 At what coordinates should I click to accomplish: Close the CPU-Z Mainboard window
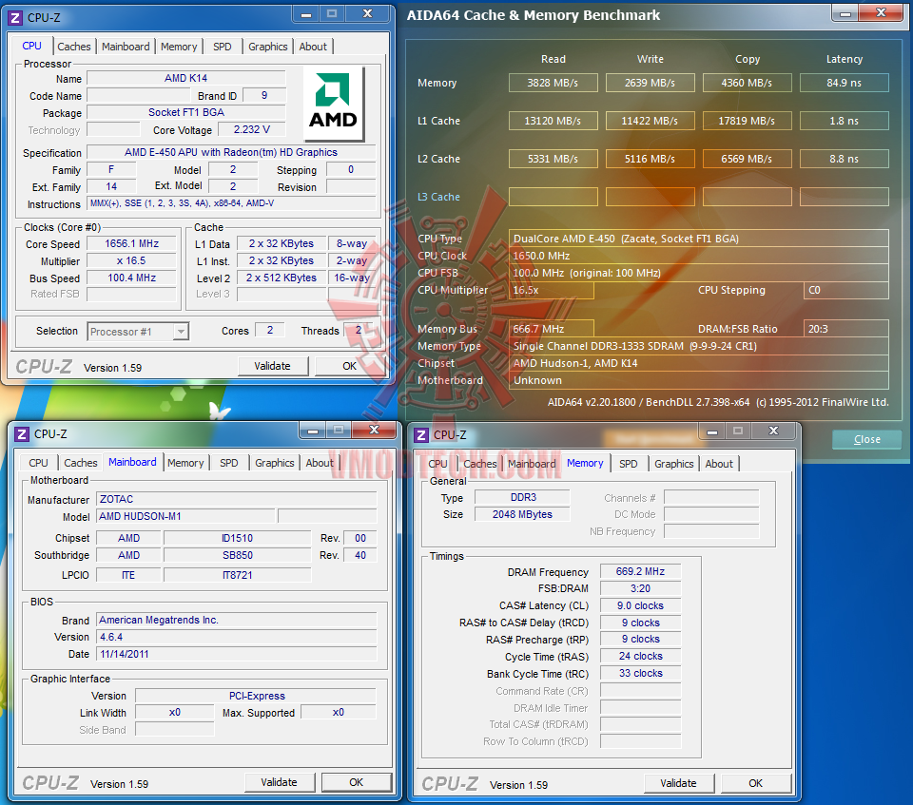[375, 431]
